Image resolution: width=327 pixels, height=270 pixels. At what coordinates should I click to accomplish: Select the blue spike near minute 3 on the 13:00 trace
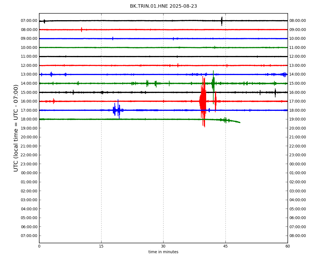tap(51, 74)
